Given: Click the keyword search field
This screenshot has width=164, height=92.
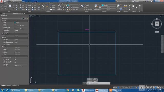Looking at the screenshot, I should coord(124,1).
